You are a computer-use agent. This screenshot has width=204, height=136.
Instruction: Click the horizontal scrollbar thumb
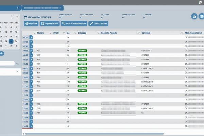pos(95,134)
